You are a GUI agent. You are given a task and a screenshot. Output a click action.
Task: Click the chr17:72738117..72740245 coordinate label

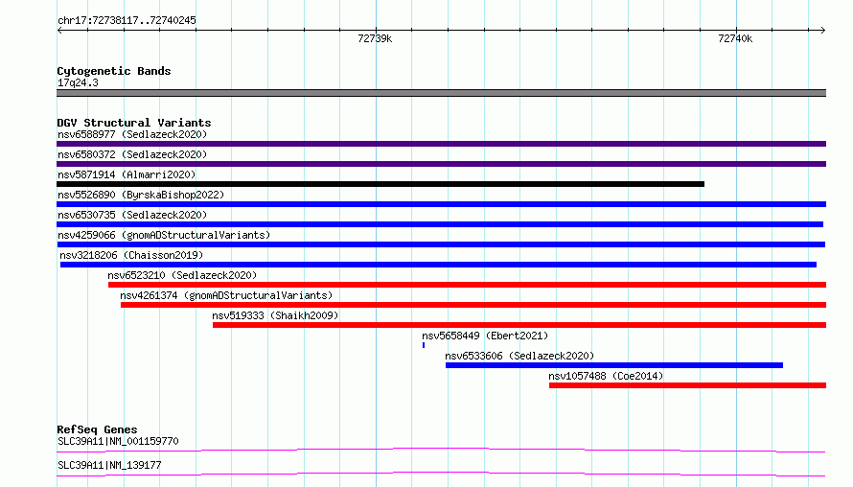tap(127, 20)
